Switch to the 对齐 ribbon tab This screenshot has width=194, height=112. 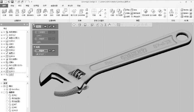point(45,6)
